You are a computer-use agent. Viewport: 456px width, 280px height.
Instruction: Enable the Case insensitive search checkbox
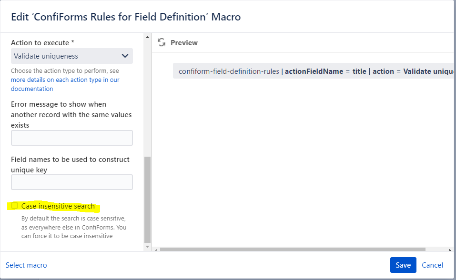point(15,206)
